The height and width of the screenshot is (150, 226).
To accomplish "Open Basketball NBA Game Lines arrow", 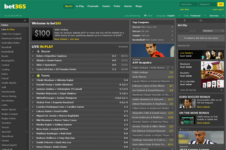I will click(x=172, y=40).
